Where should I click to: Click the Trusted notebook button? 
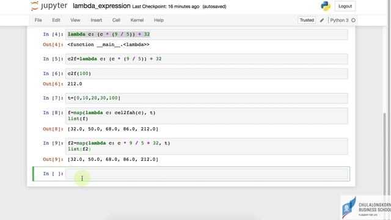point(307,20)
